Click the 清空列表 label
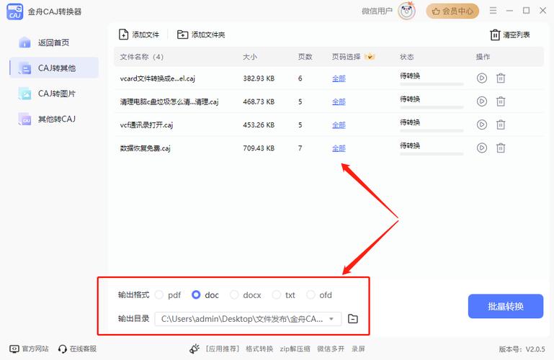 click(x=517, y=35)
